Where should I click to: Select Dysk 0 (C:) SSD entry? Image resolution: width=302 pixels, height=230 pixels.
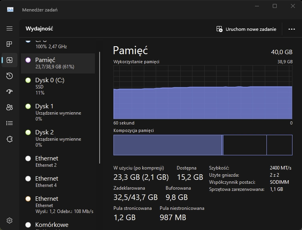(58, 86)
